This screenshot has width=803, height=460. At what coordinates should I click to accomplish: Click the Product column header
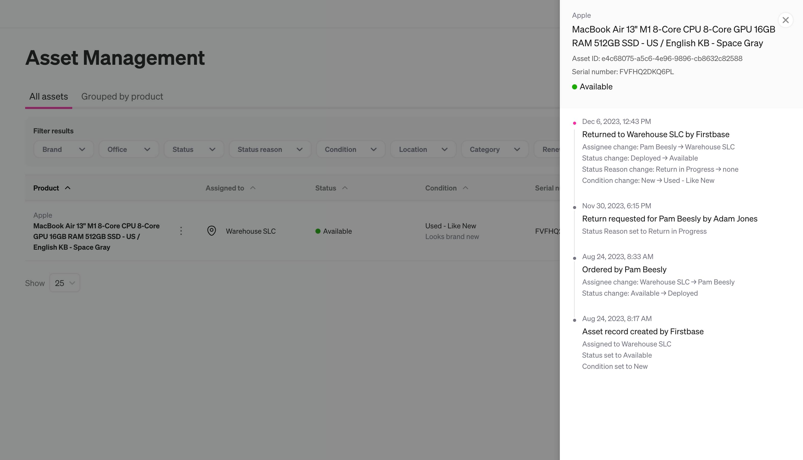46,188
